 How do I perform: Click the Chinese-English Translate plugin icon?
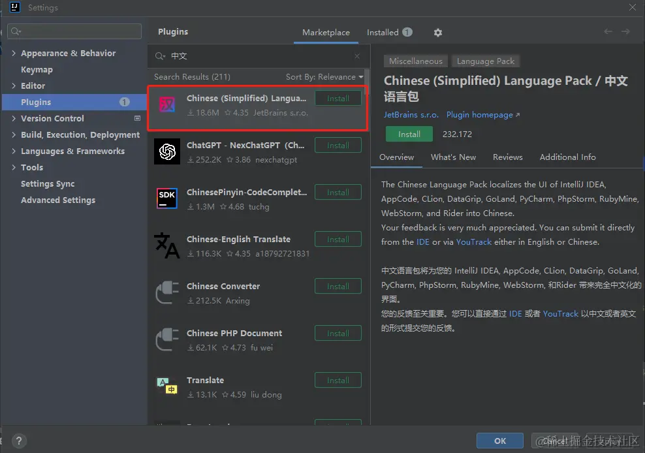coord(167,245)
